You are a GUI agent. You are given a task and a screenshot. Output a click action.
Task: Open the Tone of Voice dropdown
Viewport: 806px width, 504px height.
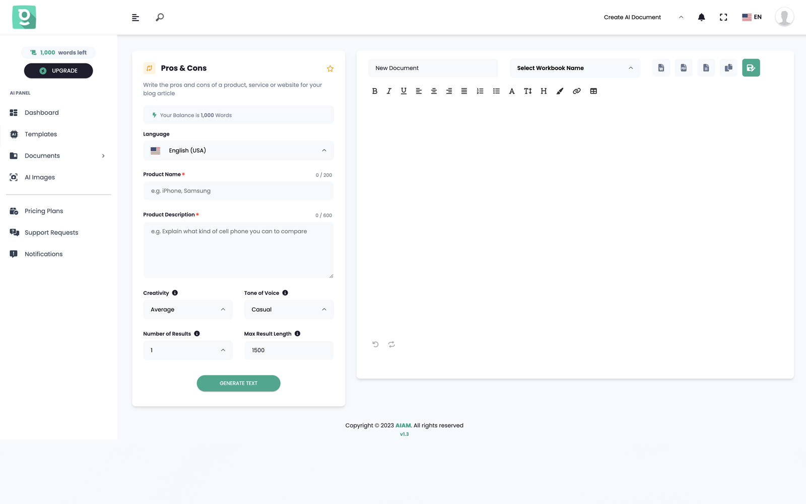click(x=289, y=309)
